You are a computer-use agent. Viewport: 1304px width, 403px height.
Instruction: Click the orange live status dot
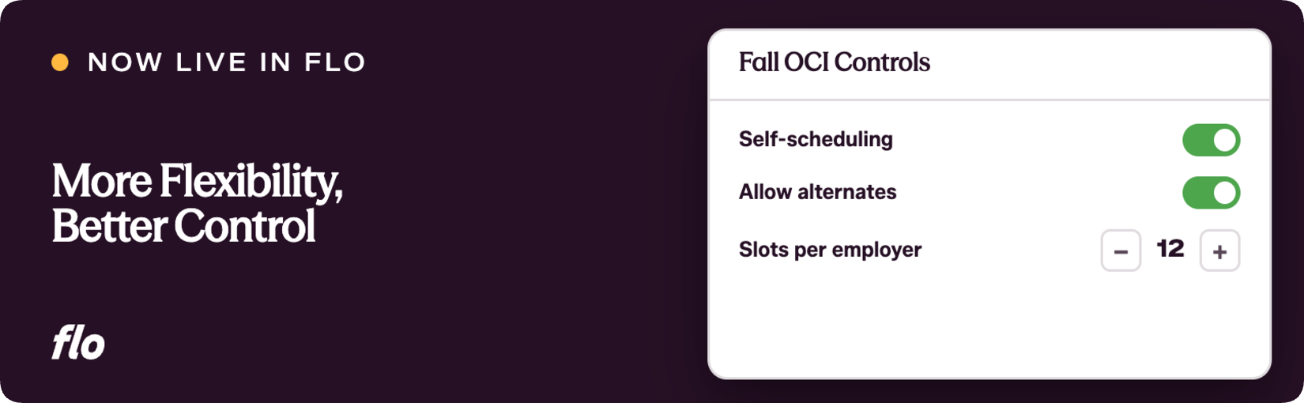pyautogui.click(x=60, y=62)
